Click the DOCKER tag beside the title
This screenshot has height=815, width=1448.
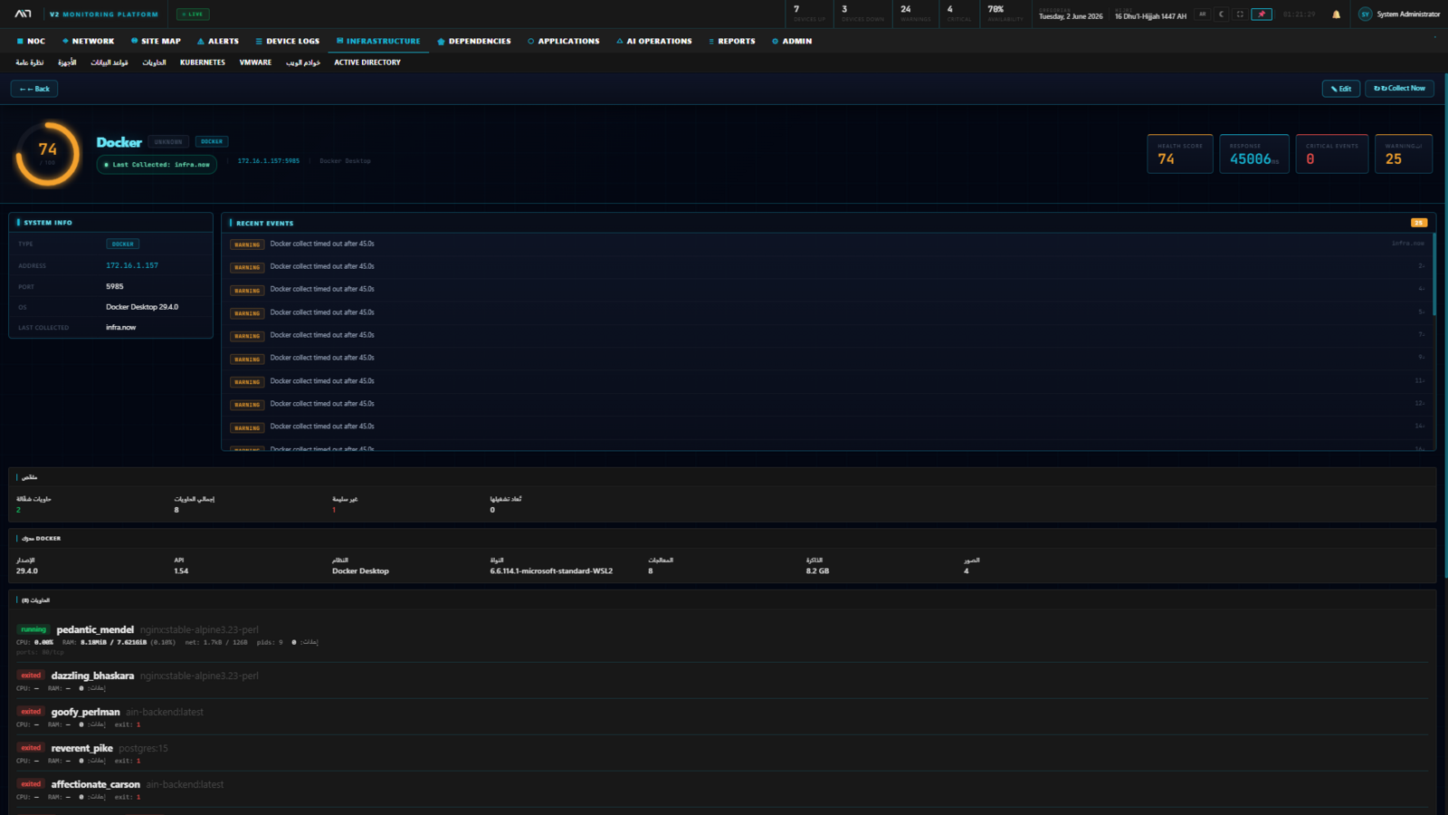pyautogui.click(x=212, y=142)
